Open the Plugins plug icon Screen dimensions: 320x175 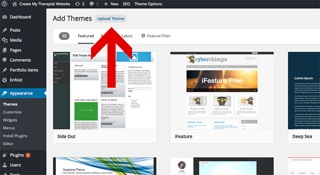pos(5,155)
